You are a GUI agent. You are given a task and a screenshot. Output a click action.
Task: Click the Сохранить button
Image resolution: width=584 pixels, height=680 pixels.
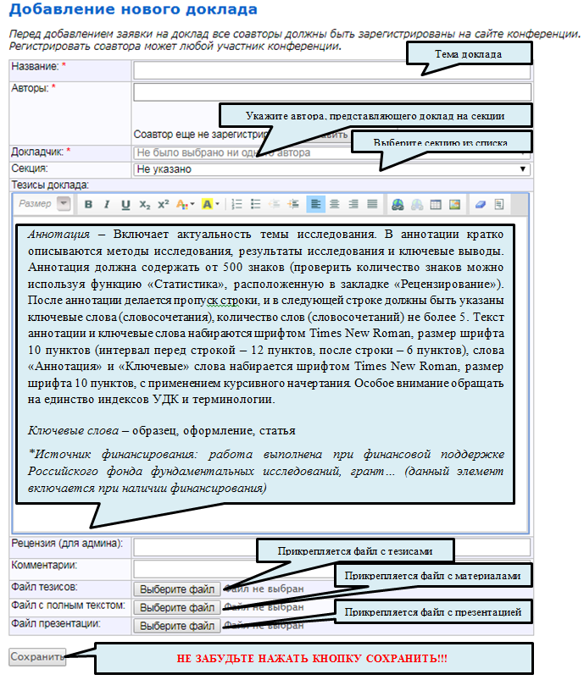click(x=37, y=656)
